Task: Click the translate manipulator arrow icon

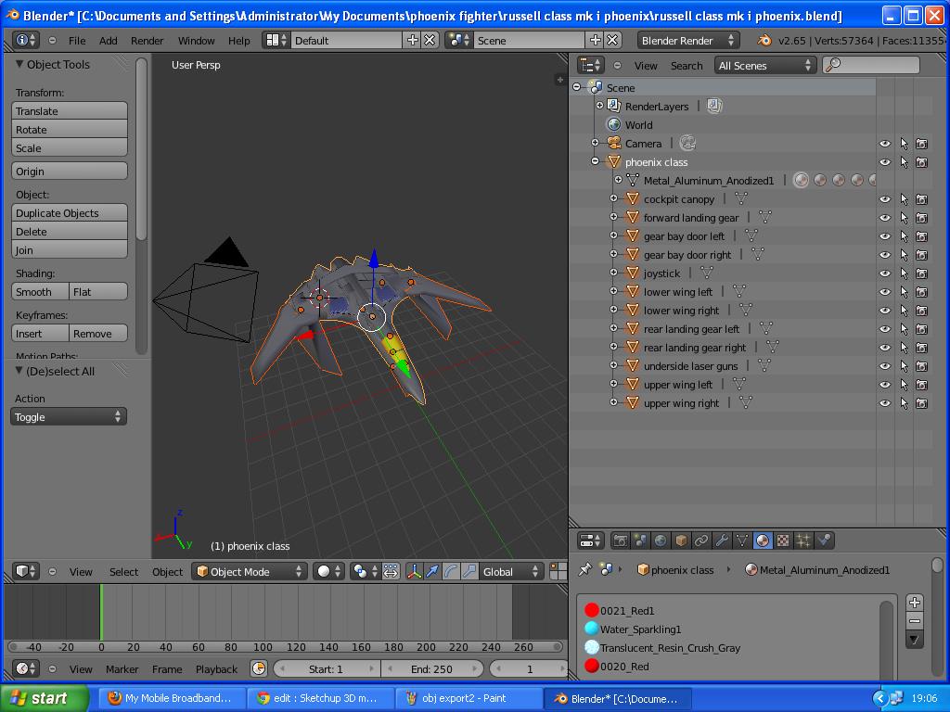Action: (432, 571)
